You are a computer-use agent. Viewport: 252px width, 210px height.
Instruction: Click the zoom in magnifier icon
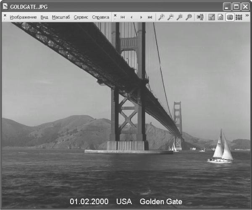161,17
